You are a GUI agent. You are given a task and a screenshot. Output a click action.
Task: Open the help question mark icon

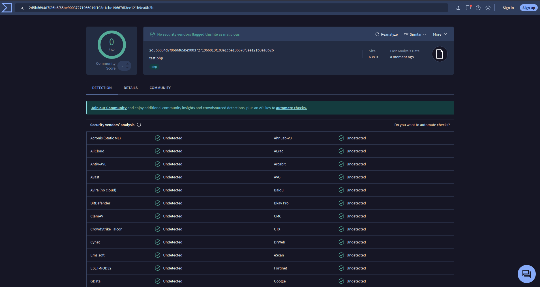tap(478, 8)
